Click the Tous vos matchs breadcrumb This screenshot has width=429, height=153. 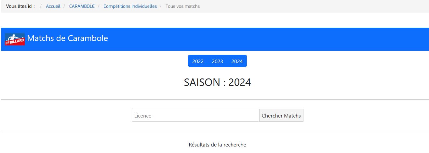182,6
